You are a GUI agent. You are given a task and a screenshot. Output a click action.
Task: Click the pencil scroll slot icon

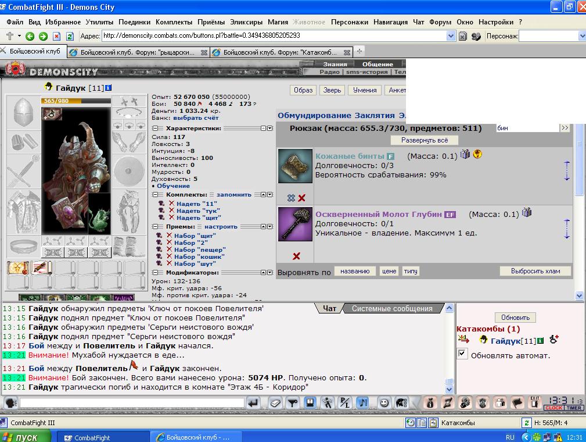pos(40,268)
